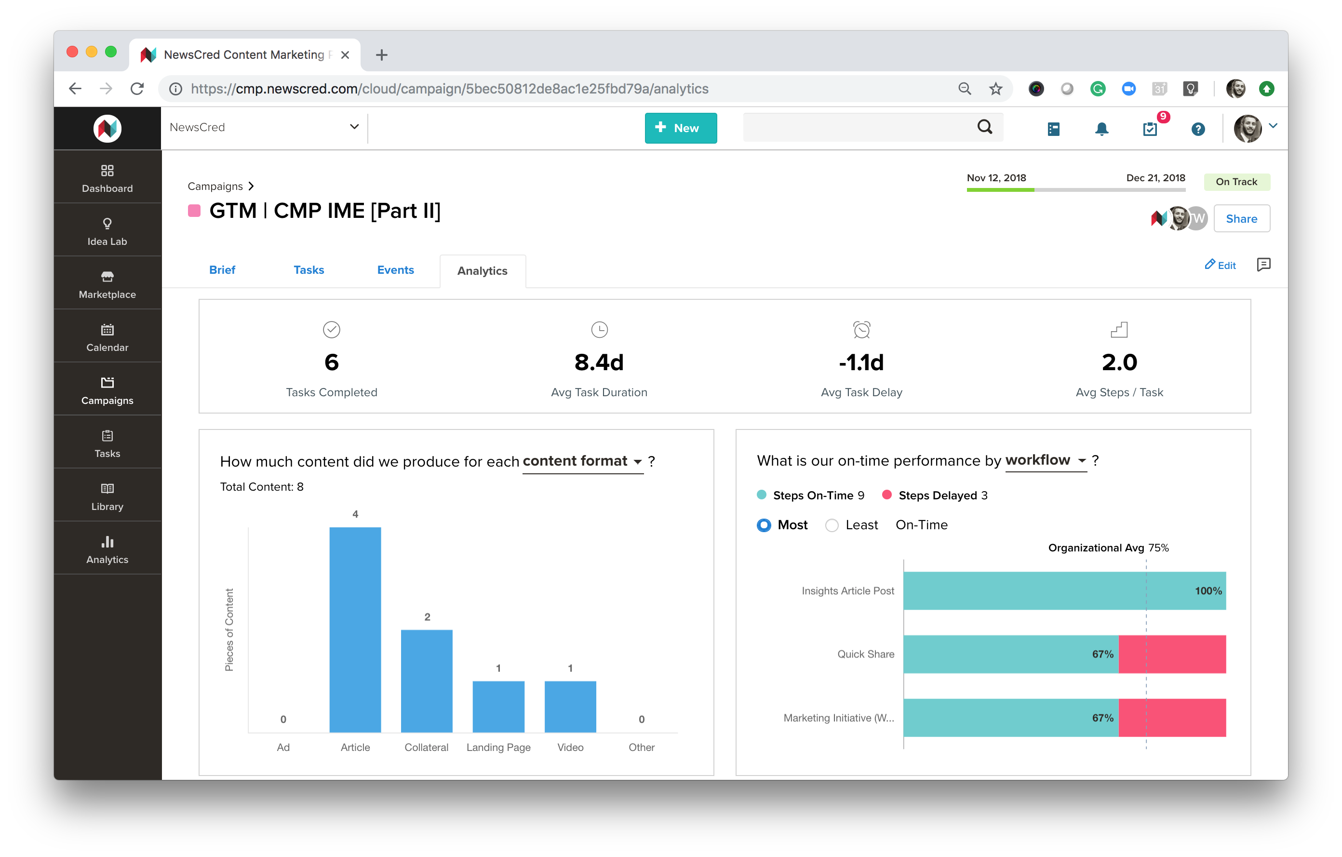Screen dimensions: 1342x857
Task: Open the Zoom extension icon
Action: (x=1128, y=89)
